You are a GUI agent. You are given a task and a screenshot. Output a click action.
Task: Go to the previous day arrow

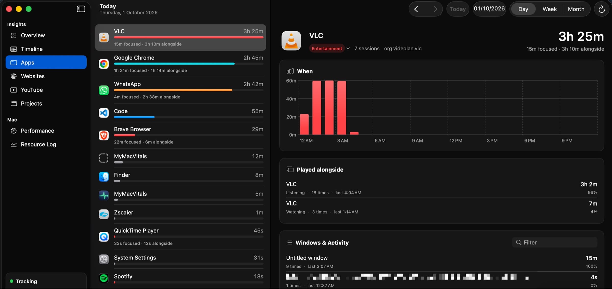click(416, 9)
